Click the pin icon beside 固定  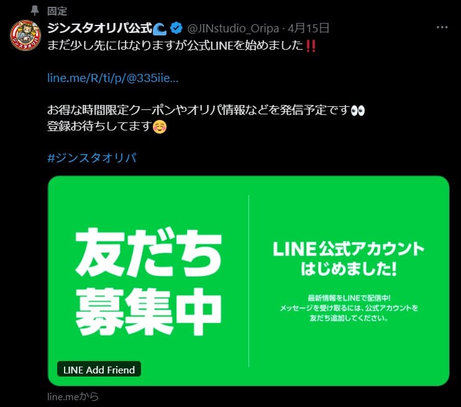tap(35, 11)
